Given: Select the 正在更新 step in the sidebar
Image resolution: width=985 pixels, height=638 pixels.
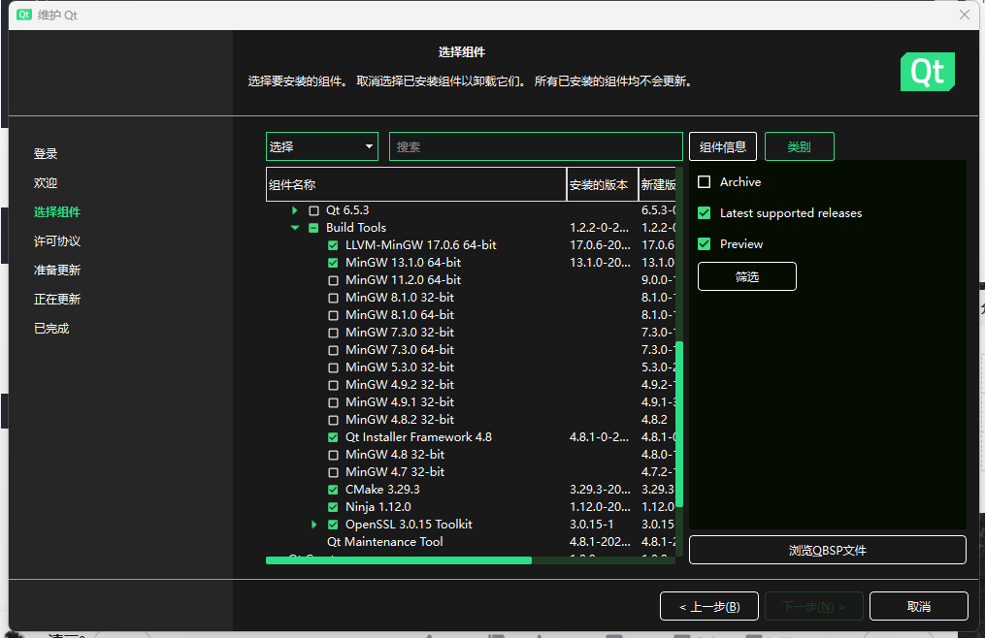Looking at the screenshot, I should (x=56, y=299).
